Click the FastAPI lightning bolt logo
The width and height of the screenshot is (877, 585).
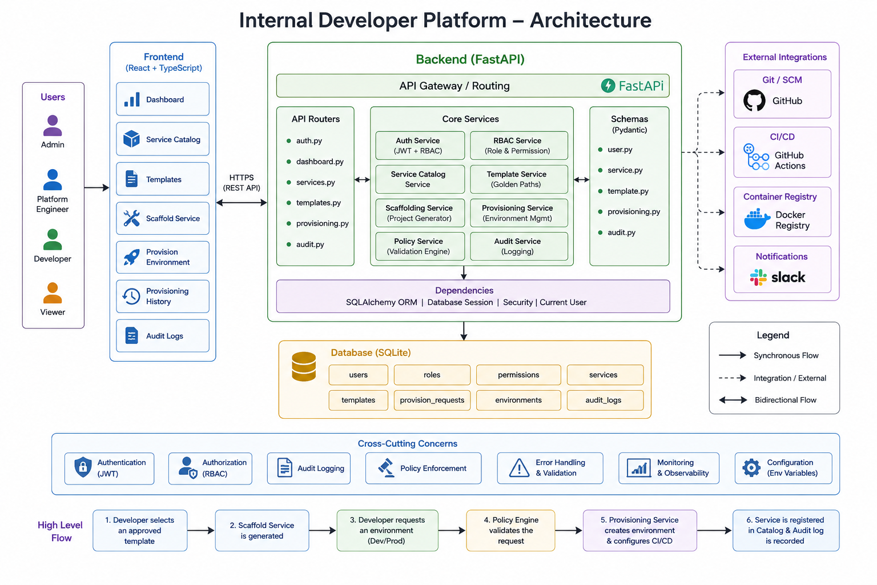pyautogui.click(x=608, y=86)
